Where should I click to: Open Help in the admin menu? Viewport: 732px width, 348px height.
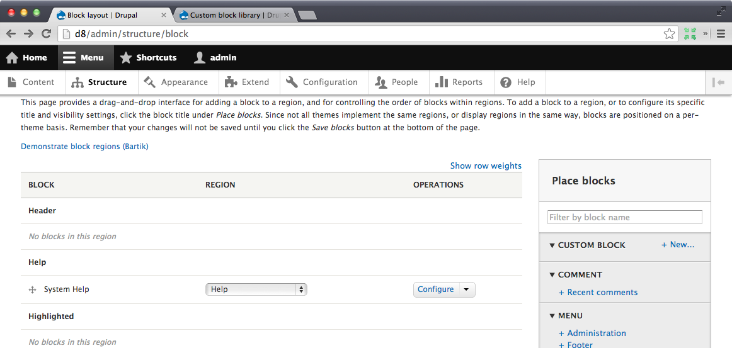pos(520,82)
